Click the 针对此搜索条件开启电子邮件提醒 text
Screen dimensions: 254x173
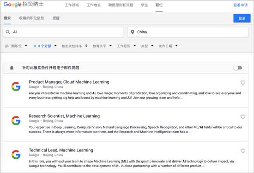(51, 68)
